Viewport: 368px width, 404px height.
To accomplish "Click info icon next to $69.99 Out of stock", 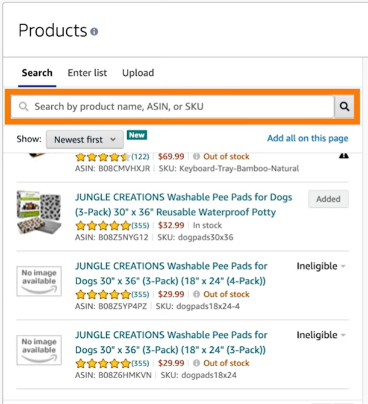I will [x=196, y=157].
